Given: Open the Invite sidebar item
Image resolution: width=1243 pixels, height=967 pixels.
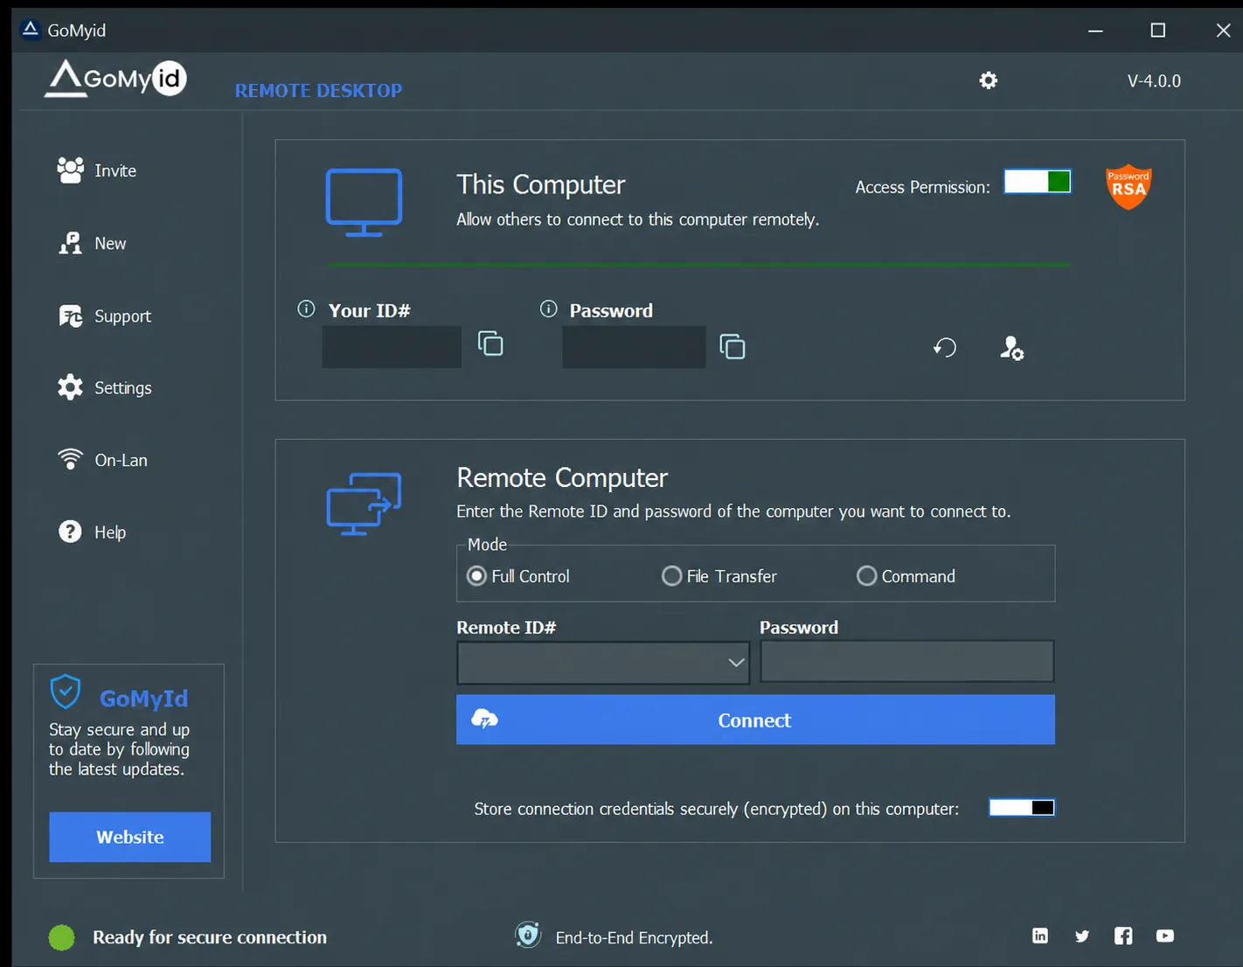Looking at the screenshot, I should tap(97, 170).
